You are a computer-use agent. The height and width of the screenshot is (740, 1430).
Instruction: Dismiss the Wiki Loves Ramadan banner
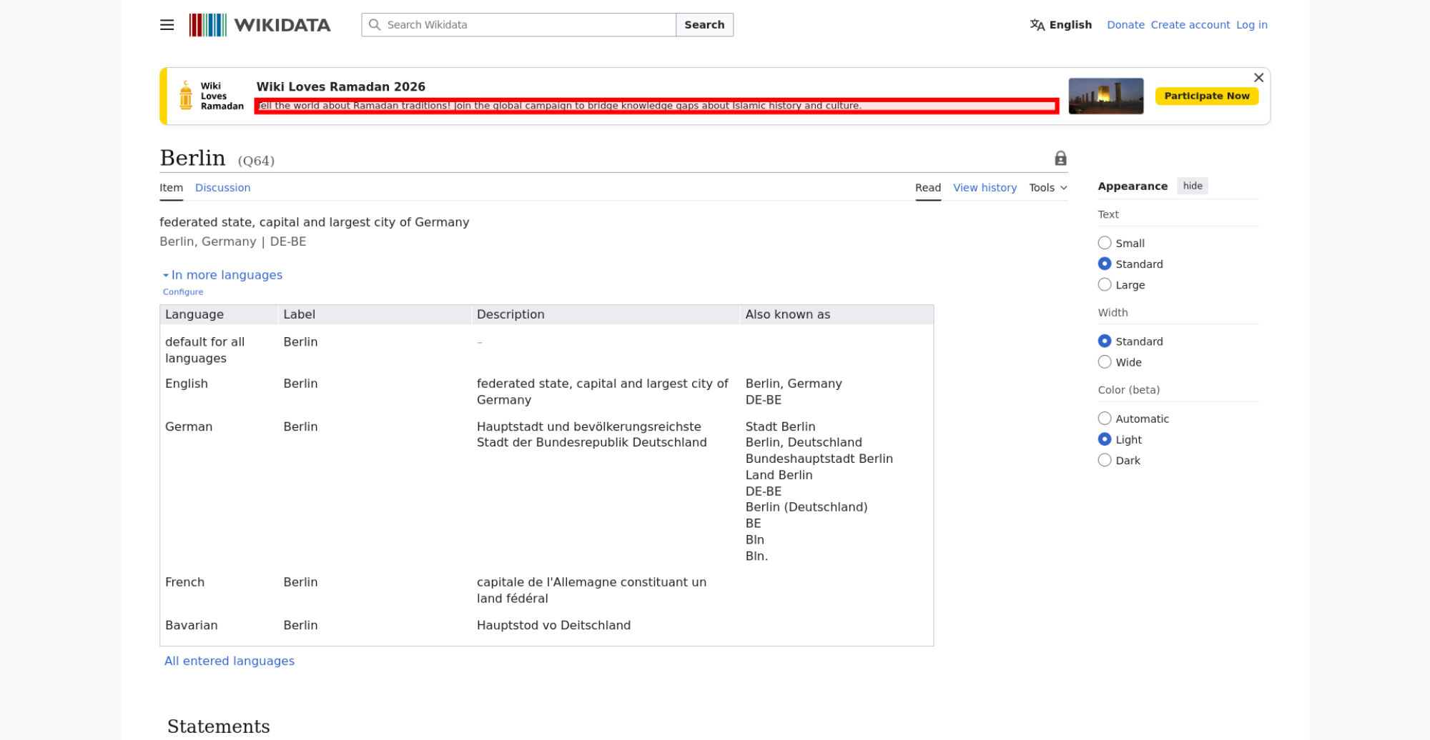(x=1258, y=78)
